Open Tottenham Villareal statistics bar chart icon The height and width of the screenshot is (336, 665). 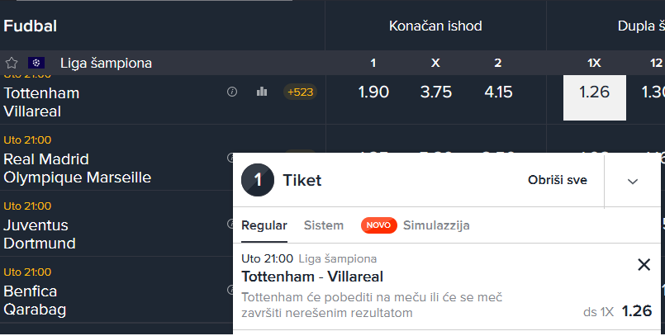(262, 92)
